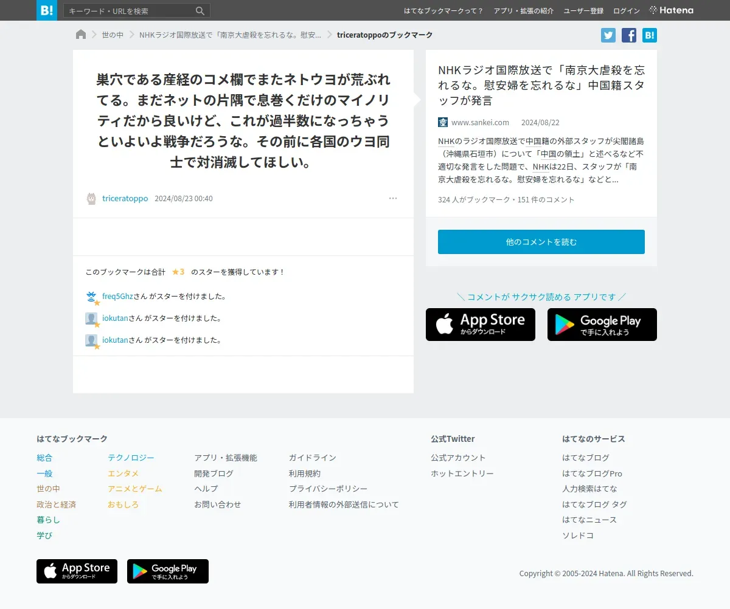730x609 pixels.
Task: Open NHKラジオ国際放送 breadcrumb entry
Action: click(230, 35)
